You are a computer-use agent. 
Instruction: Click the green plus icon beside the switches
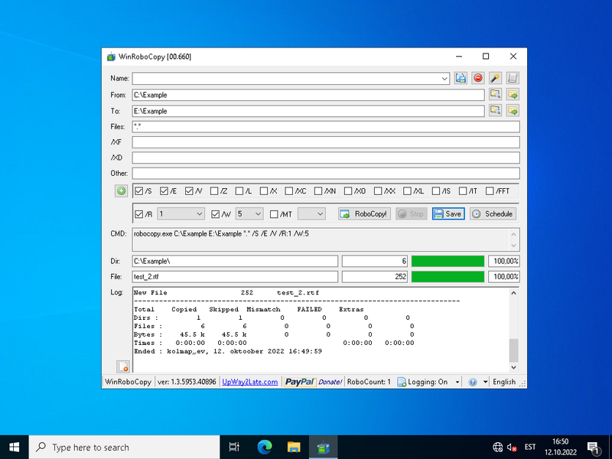pos(122,190)
